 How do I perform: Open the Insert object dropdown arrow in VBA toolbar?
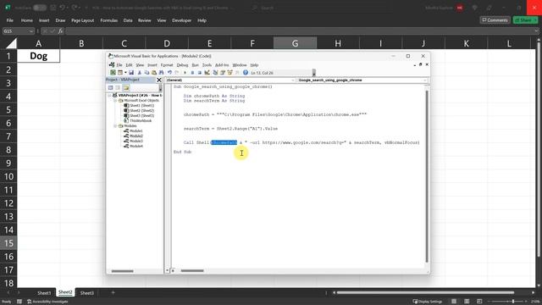(125, 73)
